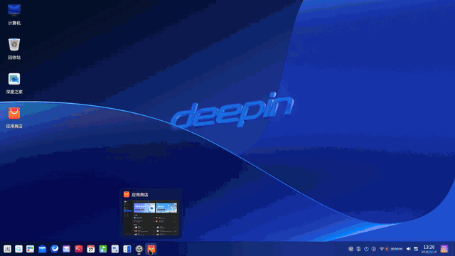
Task: Open the white-and-blue split panel dock icon
Action: [127, 249]
